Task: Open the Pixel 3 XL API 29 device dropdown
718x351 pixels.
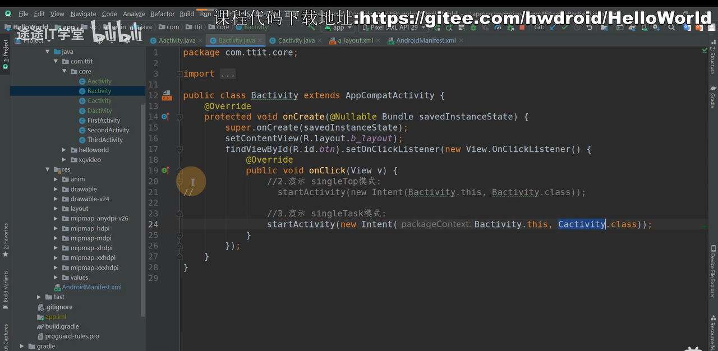Action: 394,27
